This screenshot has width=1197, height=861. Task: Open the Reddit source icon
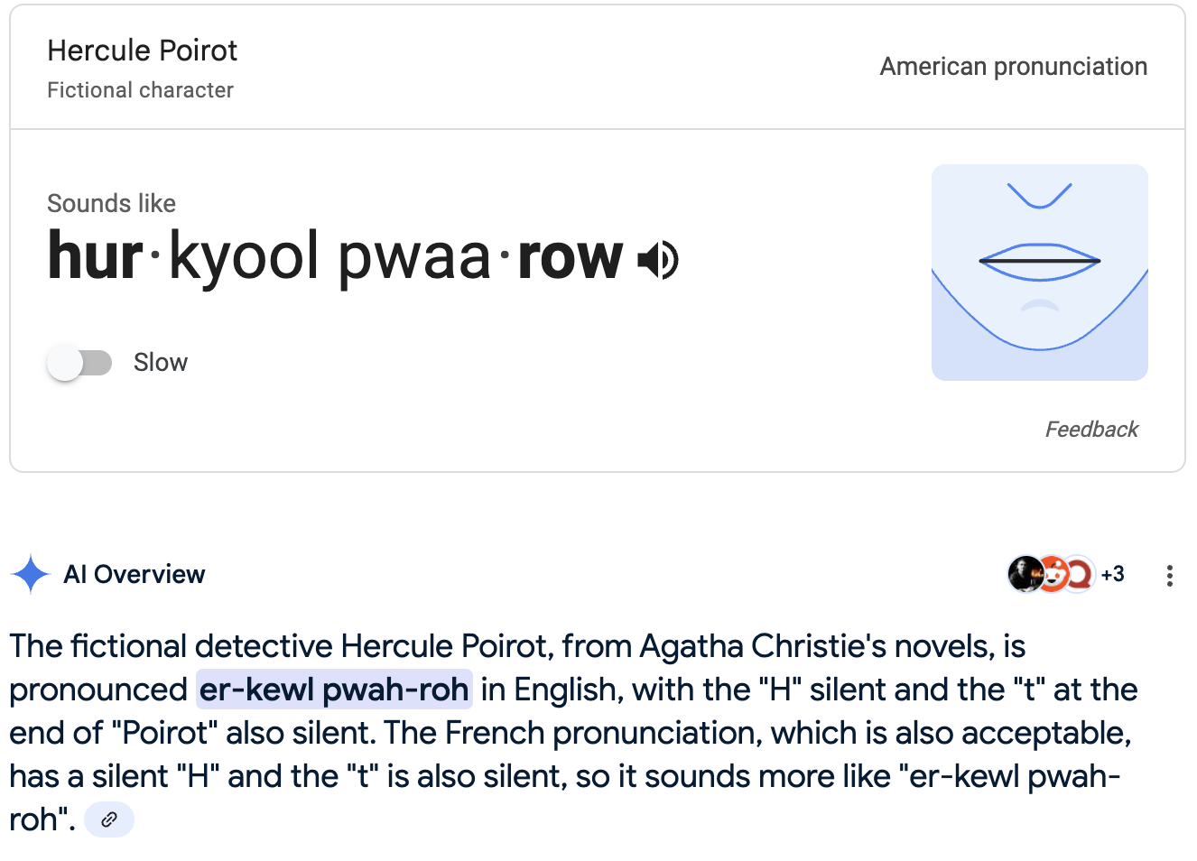pos(1053,574)
